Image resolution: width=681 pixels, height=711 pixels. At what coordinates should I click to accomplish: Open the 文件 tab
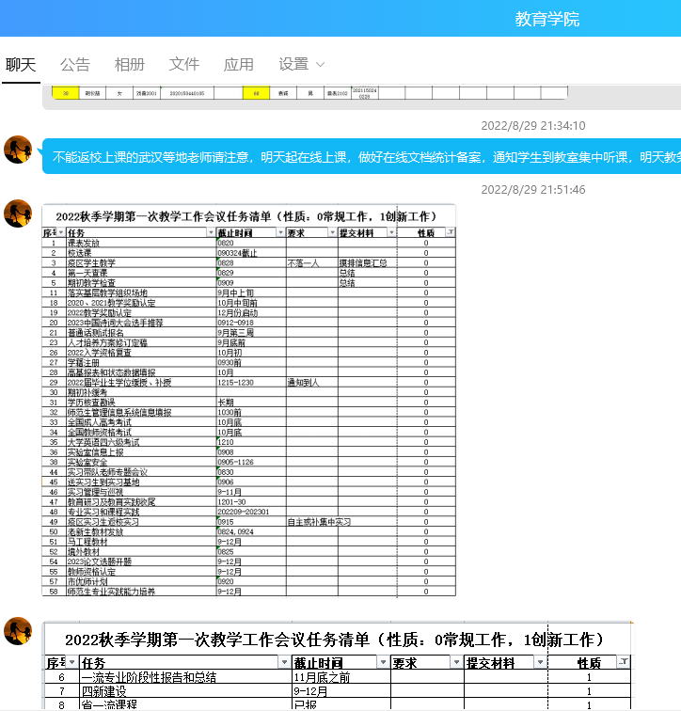click(x=184, y=64)
